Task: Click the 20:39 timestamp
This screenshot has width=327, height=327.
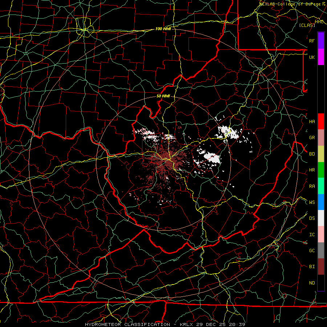Action: [x=237, y=324]
